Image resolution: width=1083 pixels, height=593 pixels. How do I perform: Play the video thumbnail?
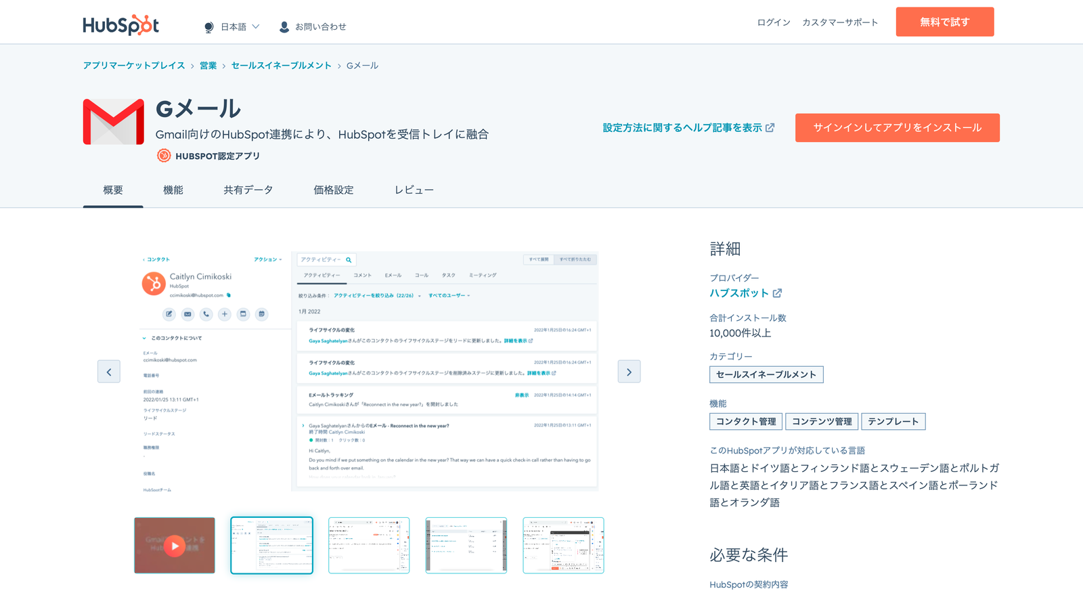[x=175, y=546]
